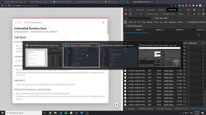
Task: Filter requests by JS
Action: coord(135,22)
